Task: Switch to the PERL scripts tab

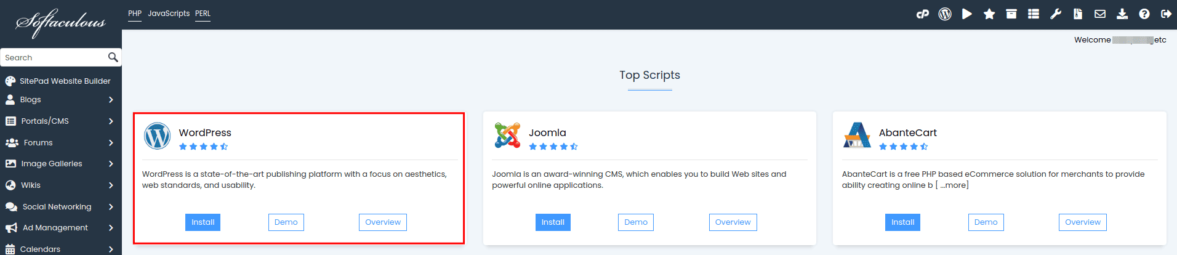Action: click(203, 14)
